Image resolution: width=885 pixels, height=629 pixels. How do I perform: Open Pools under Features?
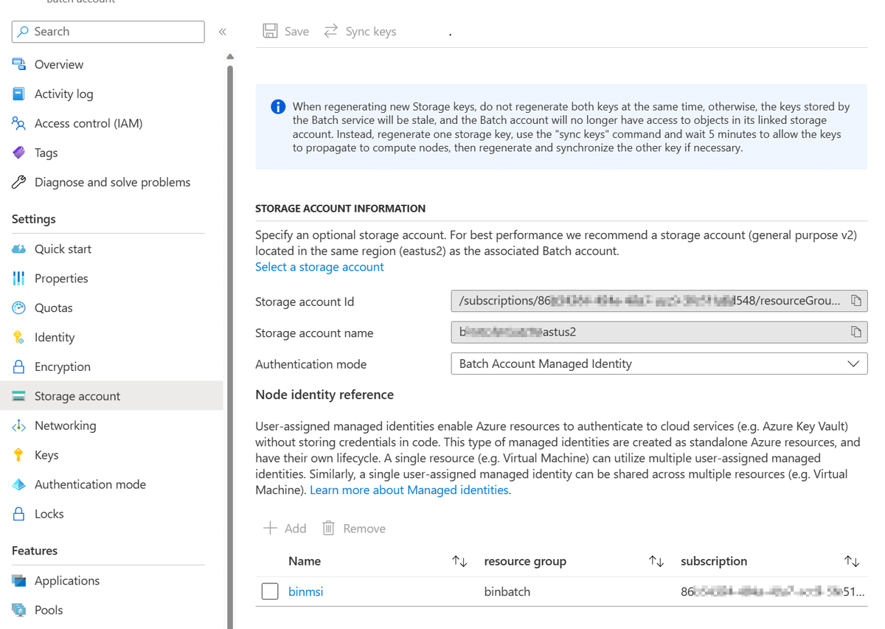[x=49, y=610]
